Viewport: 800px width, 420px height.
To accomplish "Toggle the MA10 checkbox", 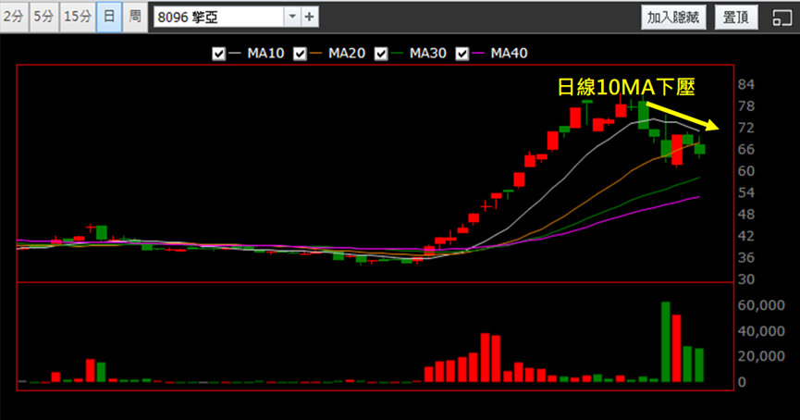I will pyautogui.click(x=218, y=54).
